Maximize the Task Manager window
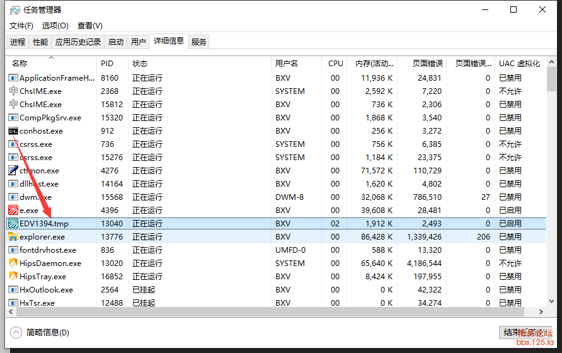This screenshot has height=353, width=562. 513,9
